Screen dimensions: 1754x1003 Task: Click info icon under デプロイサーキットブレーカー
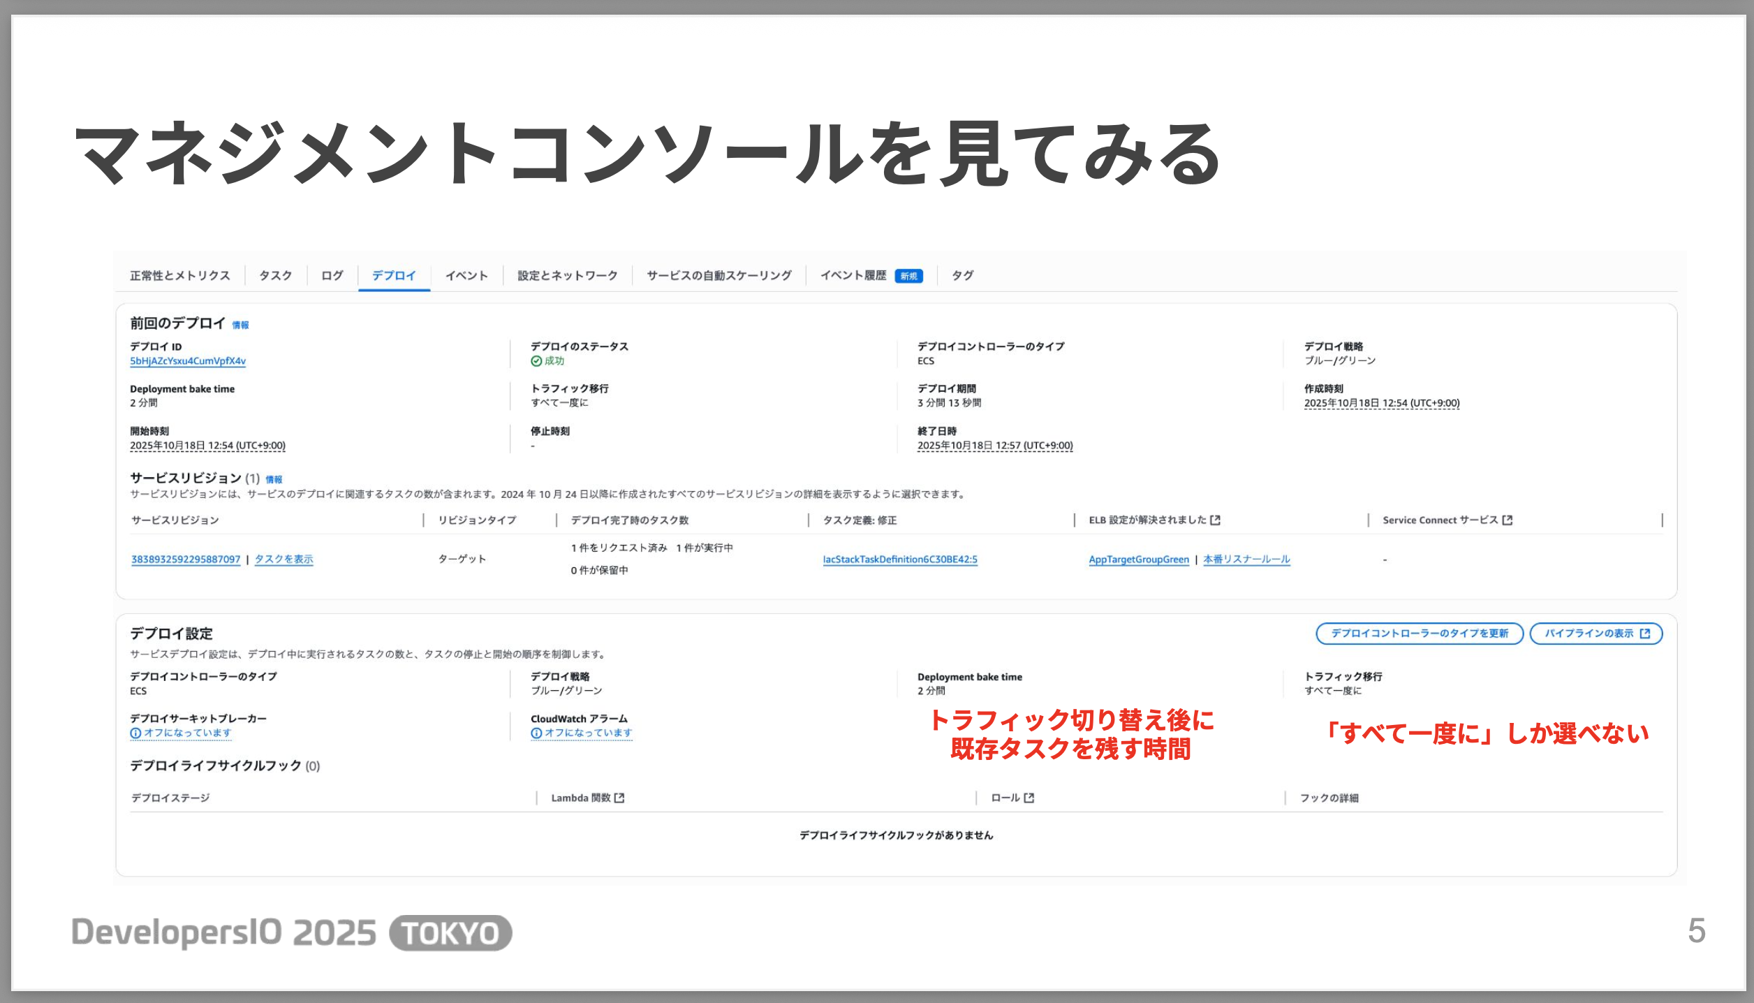pos(135,733)
